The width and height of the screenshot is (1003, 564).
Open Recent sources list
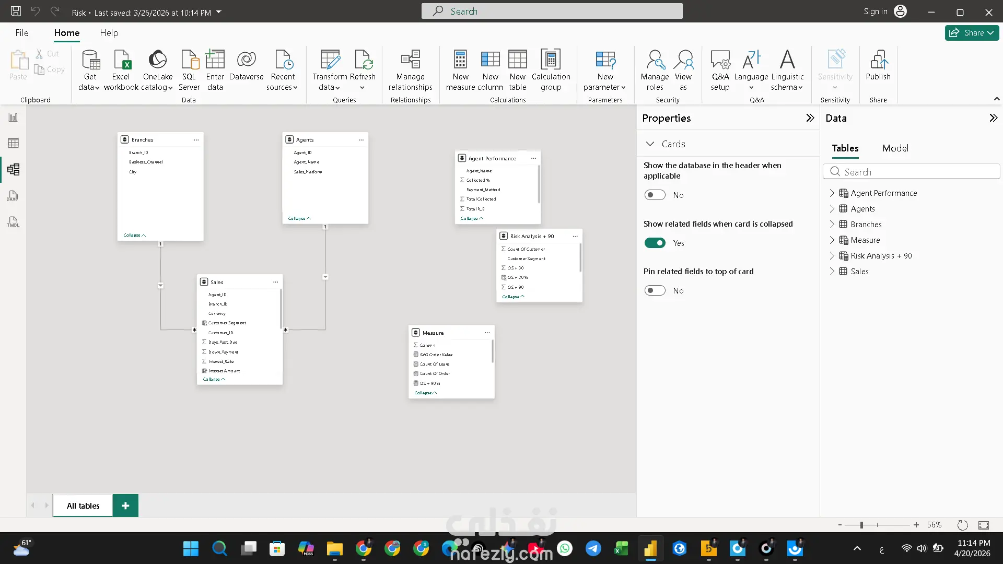click(x=283, y=70)
